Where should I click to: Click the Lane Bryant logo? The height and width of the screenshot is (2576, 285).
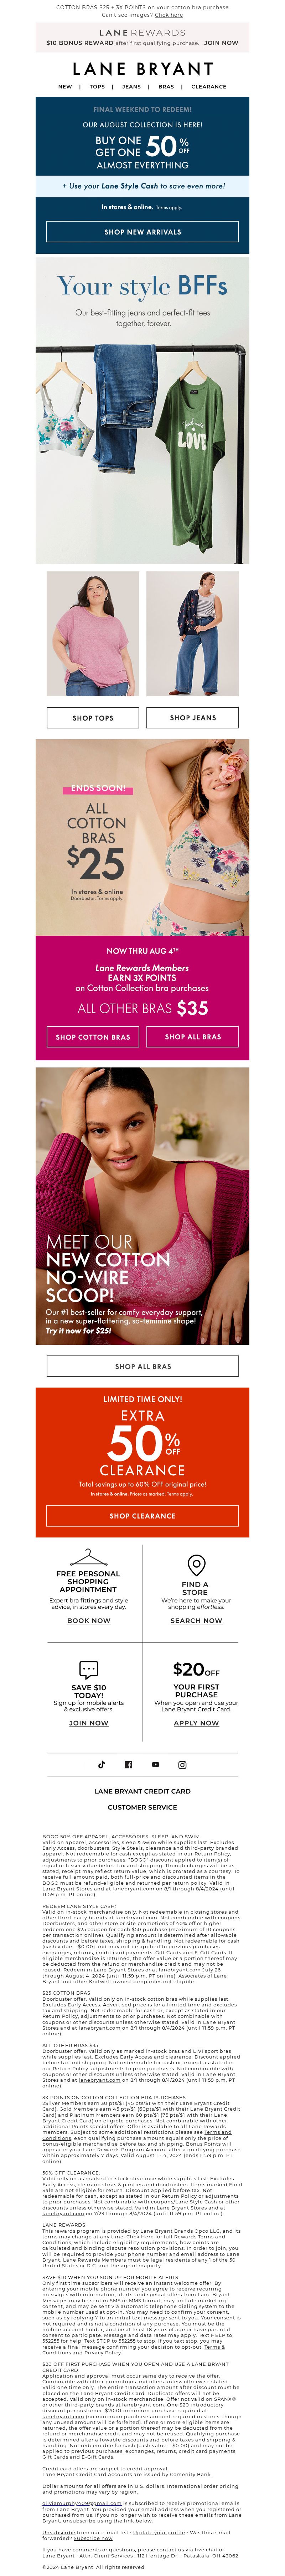142,69
